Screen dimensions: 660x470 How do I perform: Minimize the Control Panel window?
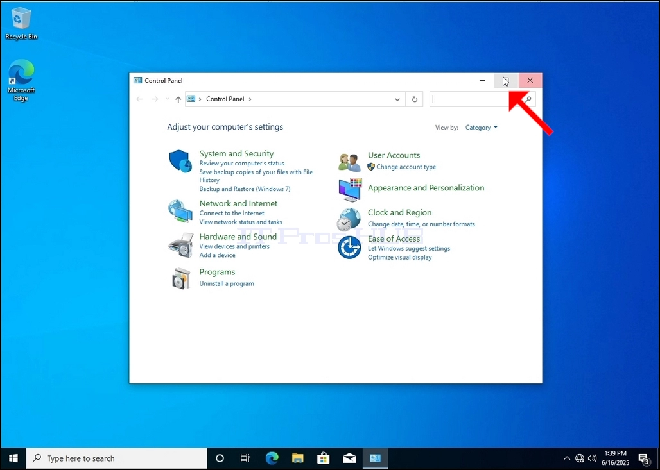tap(482, 80)
